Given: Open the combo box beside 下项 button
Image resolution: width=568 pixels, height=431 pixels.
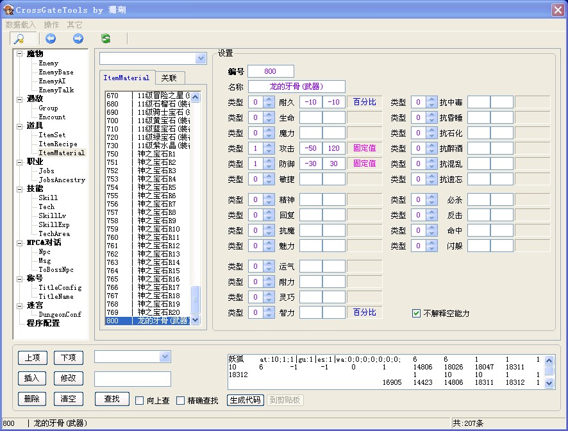Looking at the screenshot, I should coord(164,357).
